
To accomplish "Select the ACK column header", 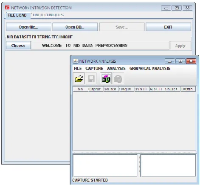I will click(157, 89).
